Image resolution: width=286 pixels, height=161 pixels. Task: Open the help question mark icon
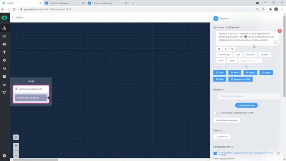(4, 156)
